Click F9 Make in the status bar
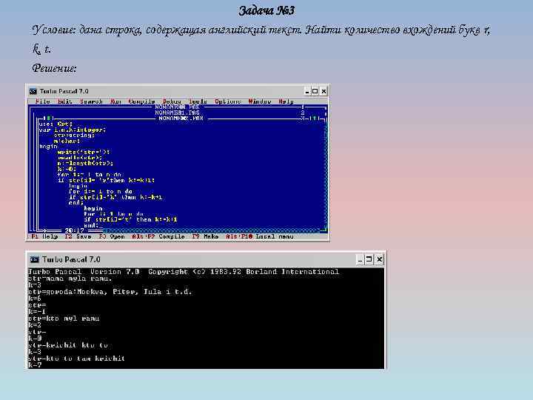This screenshot has width=533, height=400. (205, 236)
